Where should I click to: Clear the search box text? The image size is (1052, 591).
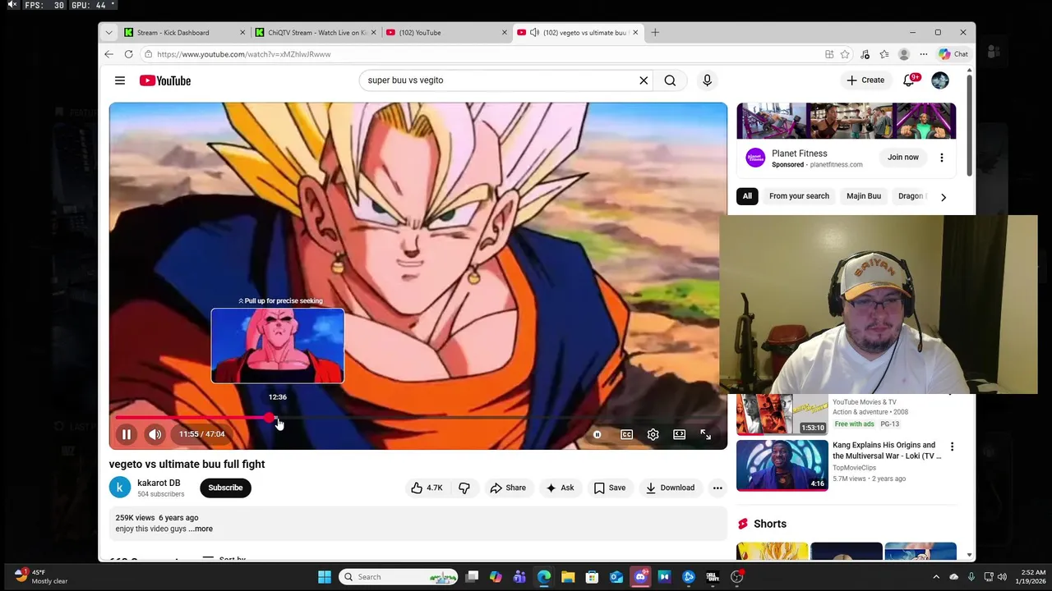[x=644, y=80]
